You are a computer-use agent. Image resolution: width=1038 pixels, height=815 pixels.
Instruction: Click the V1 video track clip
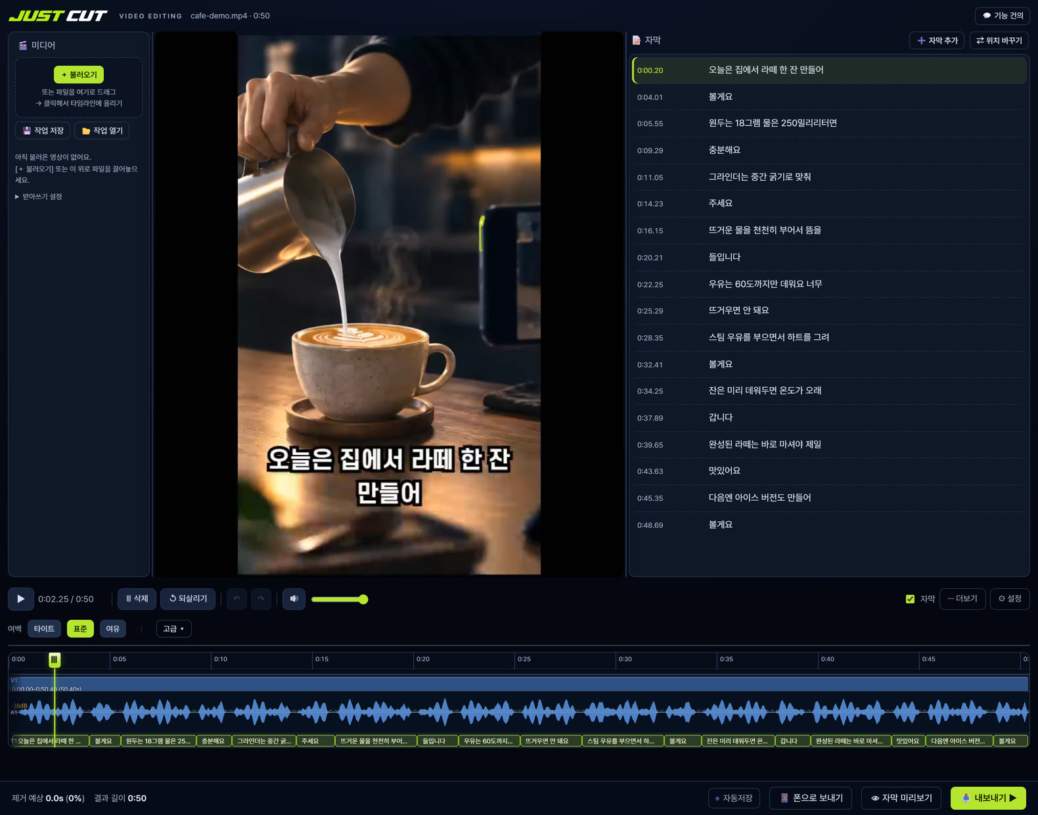(x=518, y=684)
